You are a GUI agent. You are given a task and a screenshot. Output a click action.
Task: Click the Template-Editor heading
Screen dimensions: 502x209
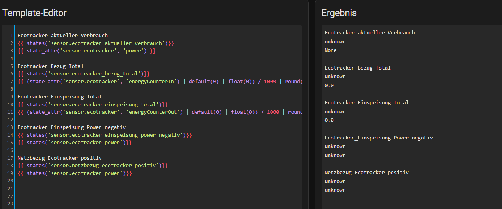tap(34, 13)
